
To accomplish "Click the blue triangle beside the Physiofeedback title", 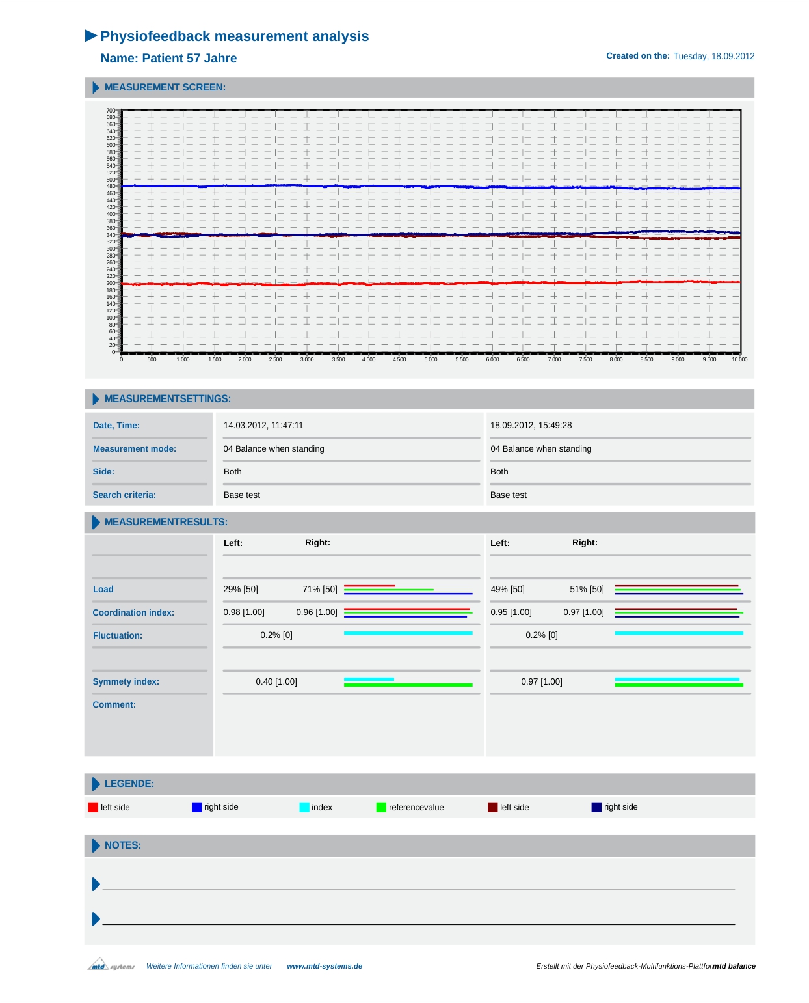I will [x=91, y=36].
